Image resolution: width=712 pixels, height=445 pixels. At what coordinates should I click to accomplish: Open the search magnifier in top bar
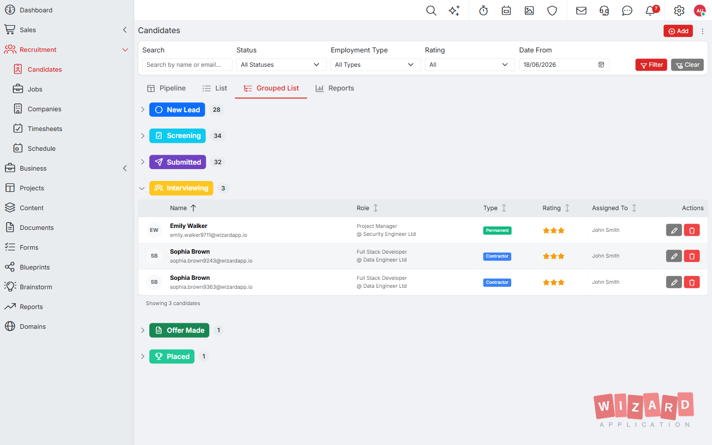[x=431, y=10]
